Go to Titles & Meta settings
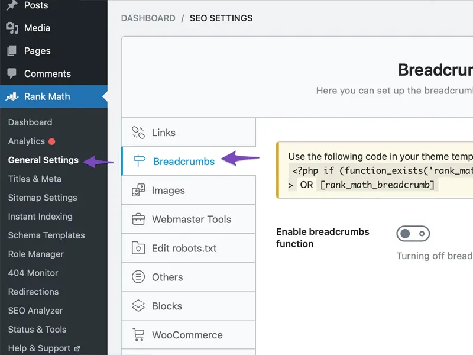Image resolution: width=473 pixels, height=355 pixels. [35, 179]
